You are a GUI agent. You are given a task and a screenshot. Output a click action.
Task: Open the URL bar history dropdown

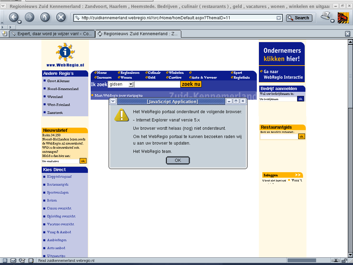click(x=279, y=18)
